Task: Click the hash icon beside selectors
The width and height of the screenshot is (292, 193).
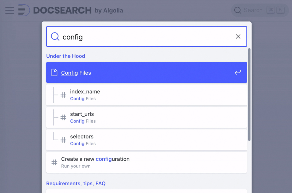Action: (63, 140)
